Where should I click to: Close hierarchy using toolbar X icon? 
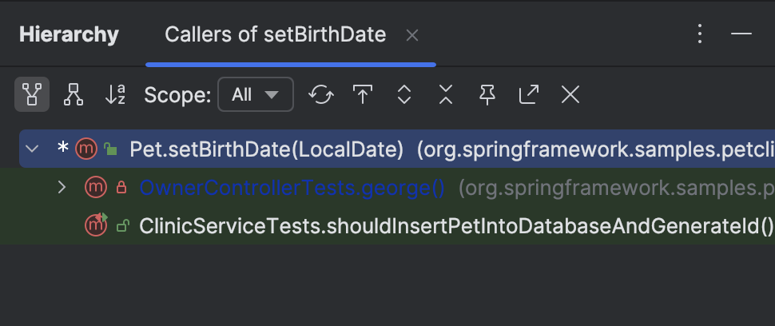(x=570, y=95)
